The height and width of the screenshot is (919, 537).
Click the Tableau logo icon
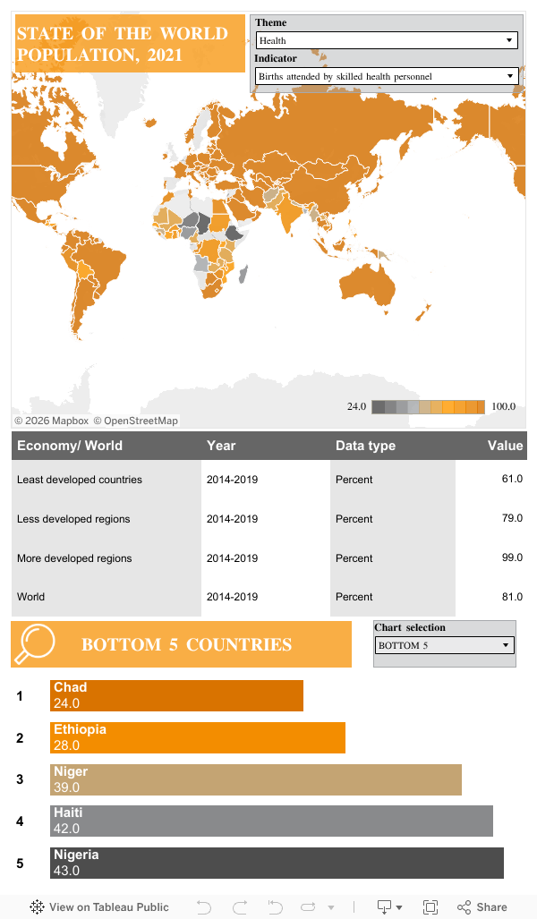37,906
